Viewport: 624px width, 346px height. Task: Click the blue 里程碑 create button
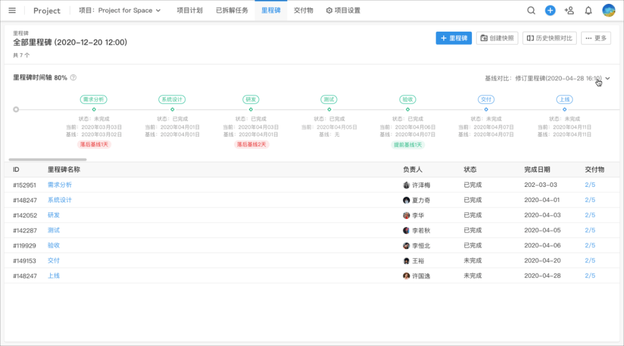pyautogui.click(x=454, y=37)
